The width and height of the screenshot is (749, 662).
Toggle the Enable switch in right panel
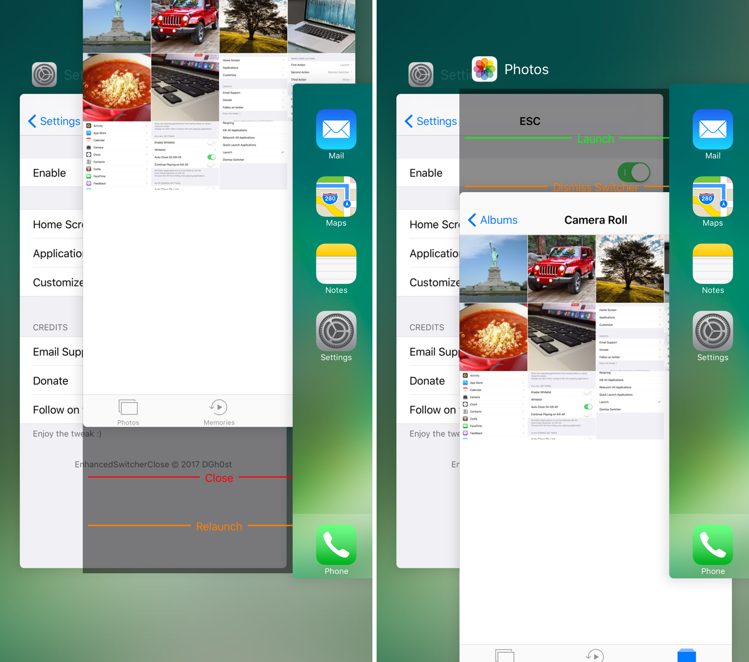coord(634,172)
